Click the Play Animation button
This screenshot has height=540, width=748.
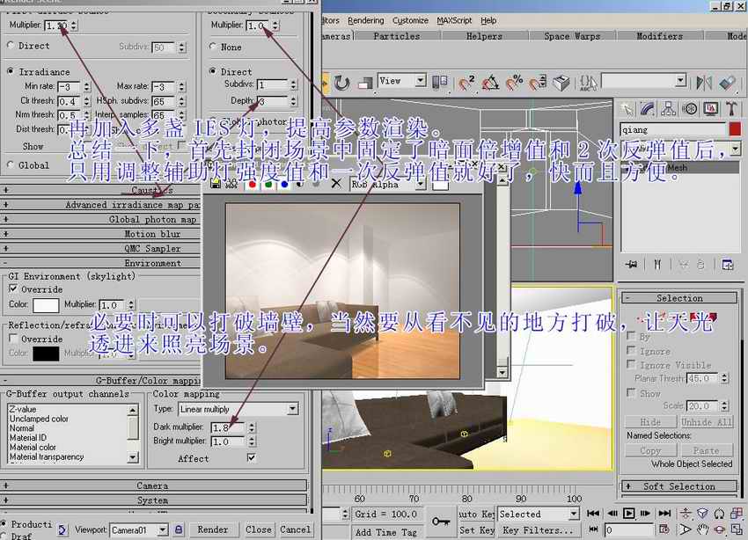[629, 514]
